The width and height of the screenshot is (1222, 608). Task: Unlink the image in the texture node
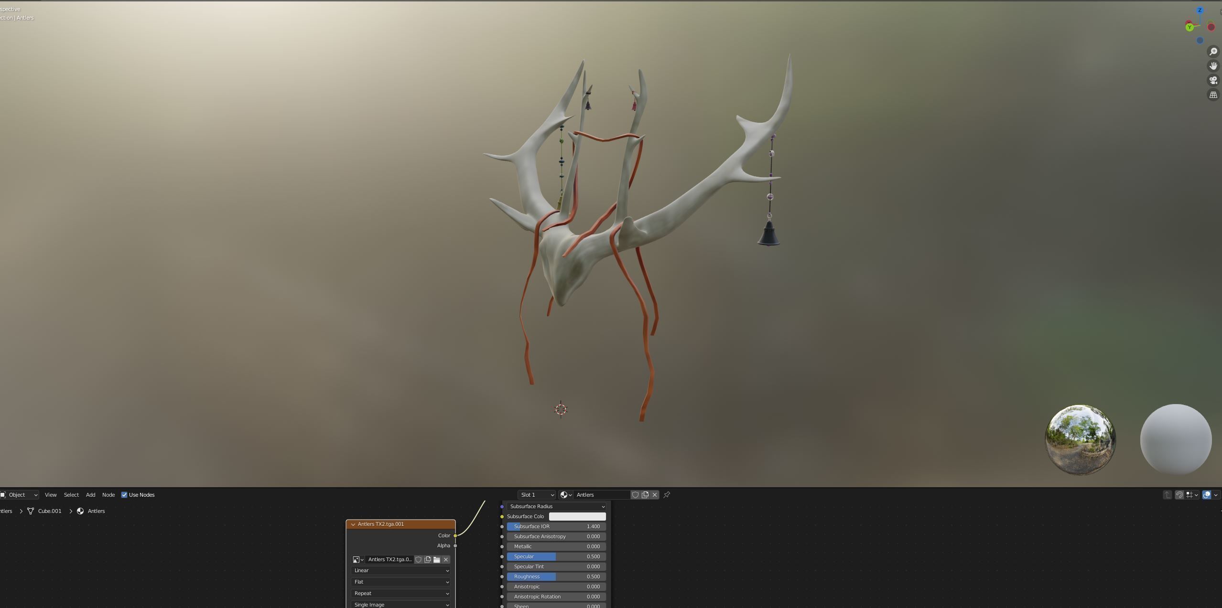tap(446, 559)
